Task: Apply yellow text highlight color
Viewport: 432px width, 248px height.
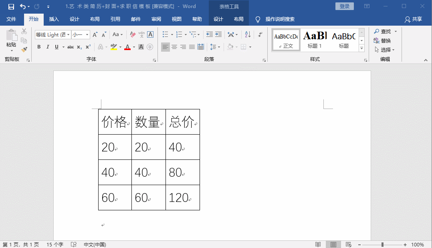Action: tap(114, 47)
